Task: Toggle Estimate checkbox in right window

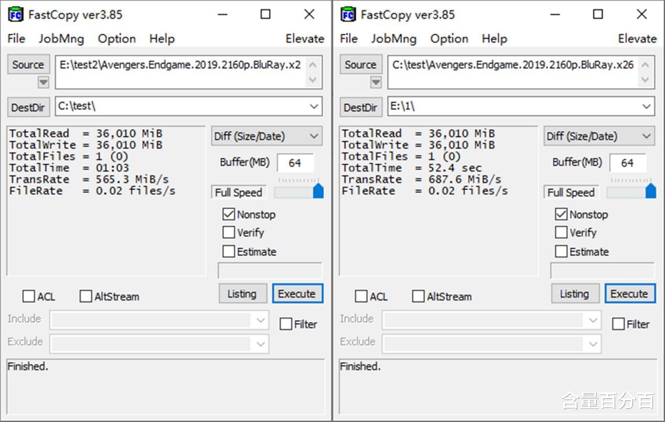Action: [x=561, y=251]
